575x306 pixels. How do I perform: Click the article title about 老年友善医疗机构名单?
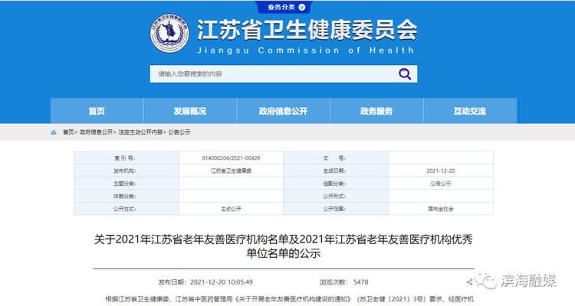point(284,246)
